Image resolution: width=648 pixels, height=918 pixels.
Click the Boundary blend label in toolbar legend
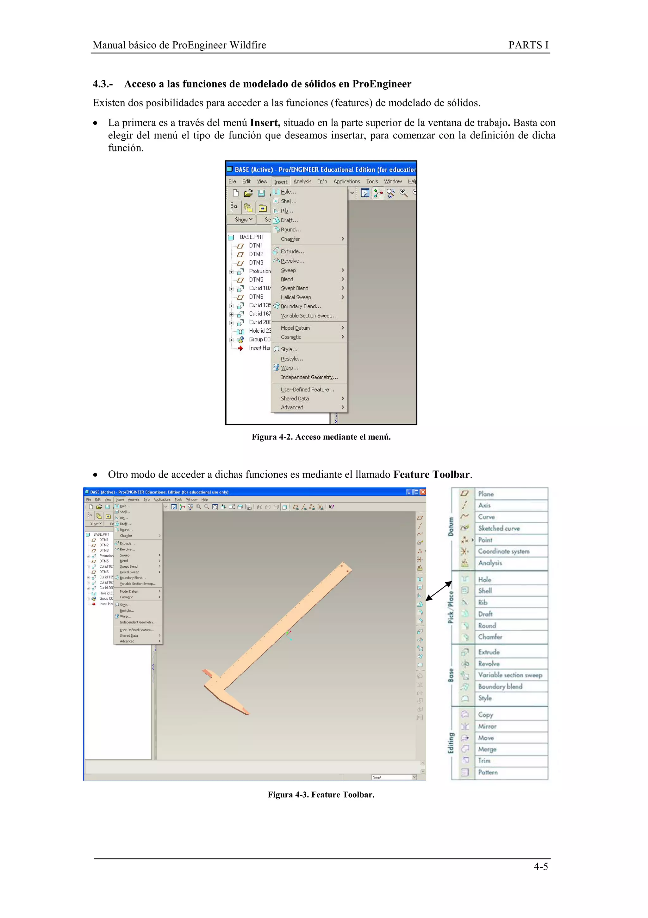[500, 686]
